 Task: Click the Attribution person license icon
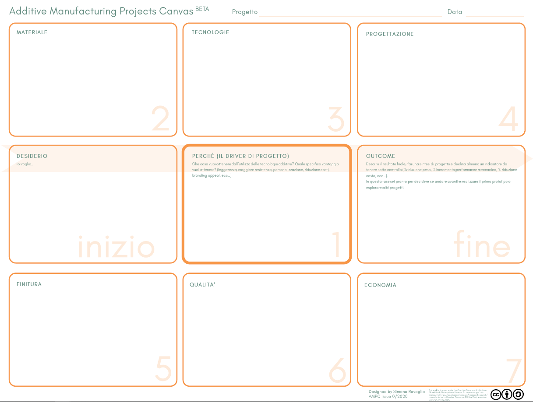[507, 395]
